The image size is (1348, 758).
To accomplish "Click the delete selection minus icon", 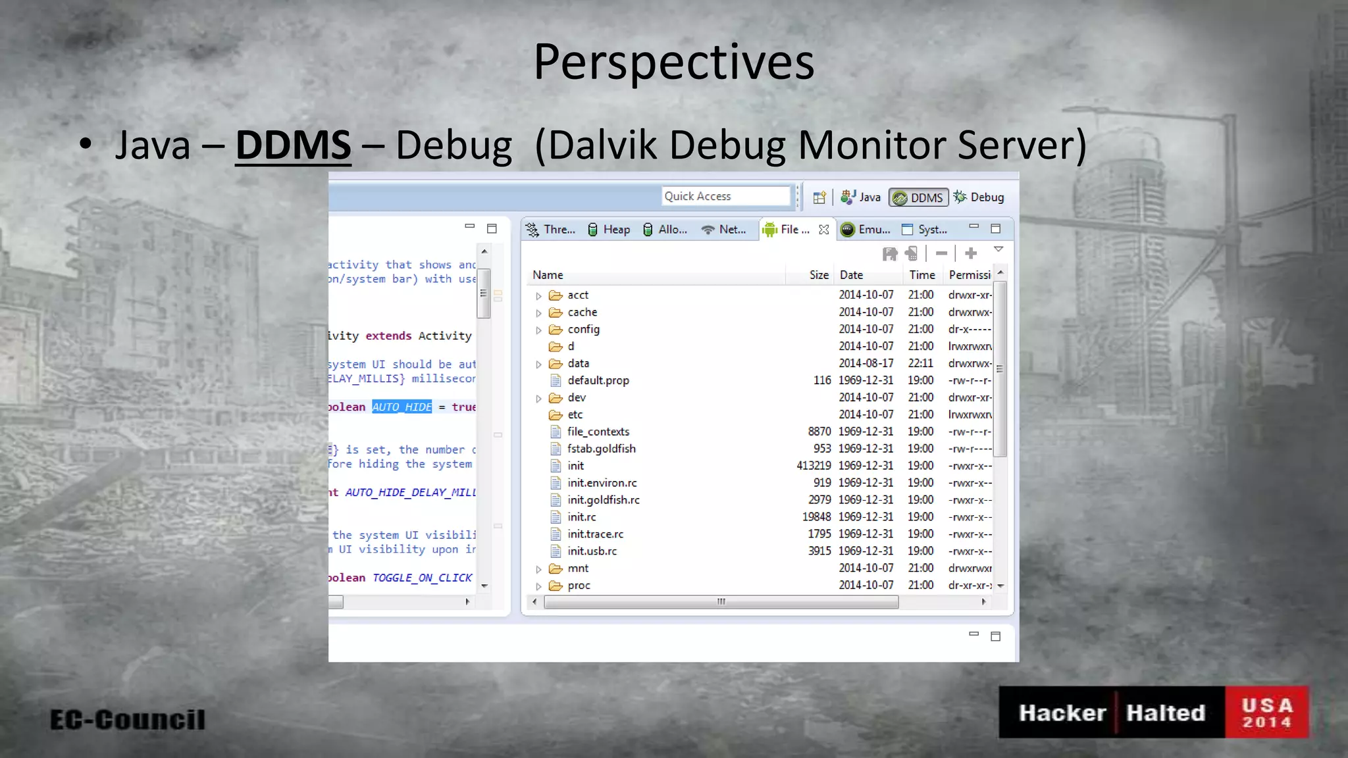I will (942, 253).
